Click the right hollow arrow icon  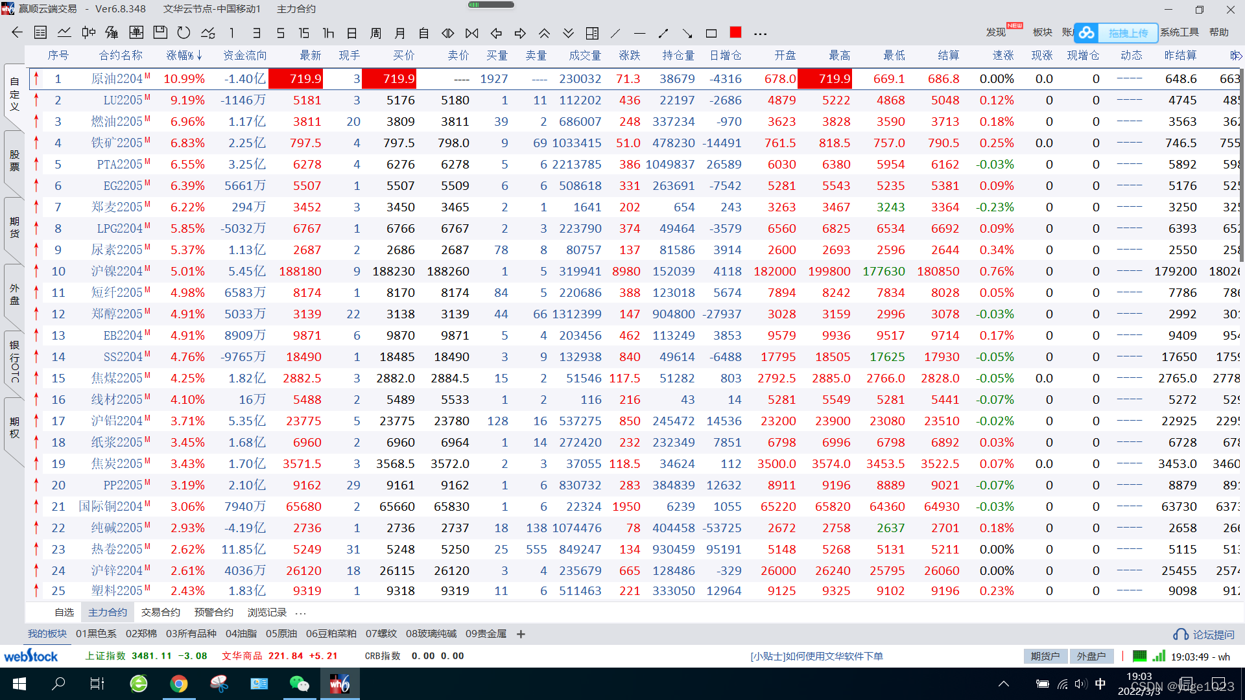(520, 32)
